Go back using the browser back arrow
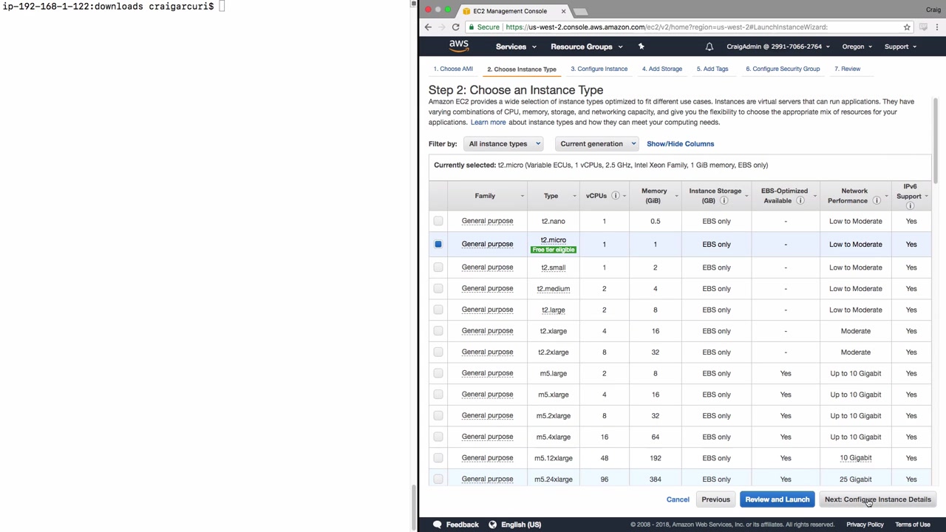Image resolution: width=946 pixels, height=532 pixels. click(428, 27)
